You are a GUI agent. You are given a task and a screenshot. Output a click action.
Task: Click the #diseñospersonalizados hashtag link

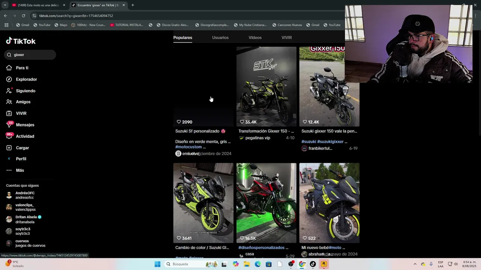coord(261,248)
